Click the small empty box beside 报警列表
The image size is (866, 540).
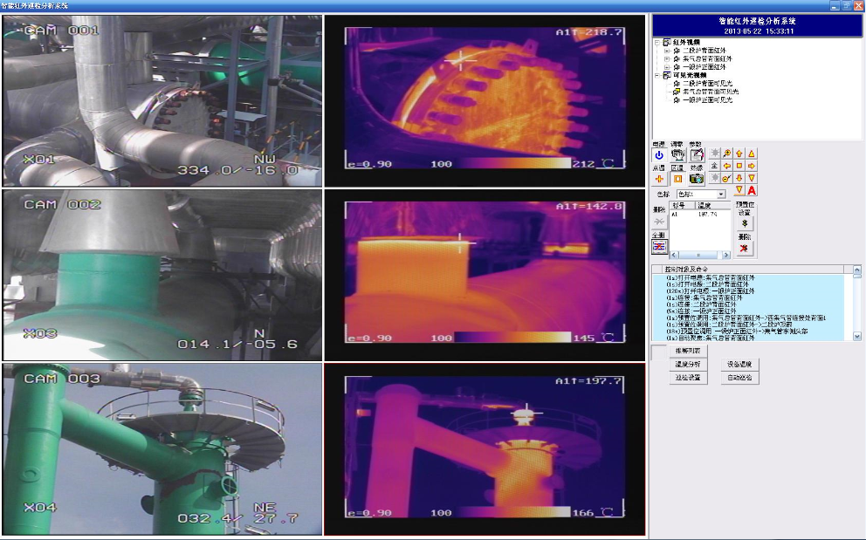[659, 352]
